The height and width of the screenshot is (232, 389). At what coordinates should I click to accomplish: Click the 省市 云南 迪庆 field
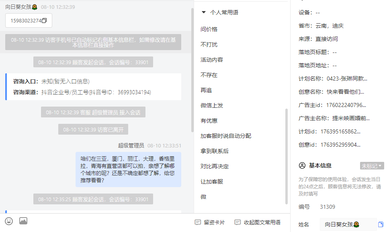(321, 26)
